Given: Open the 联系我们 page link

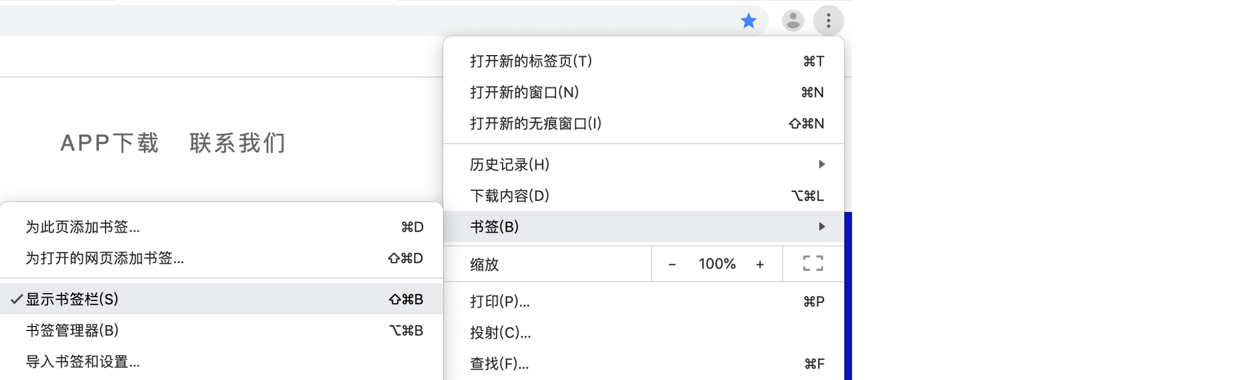Looking at the screenshot, I should (238, 143).
